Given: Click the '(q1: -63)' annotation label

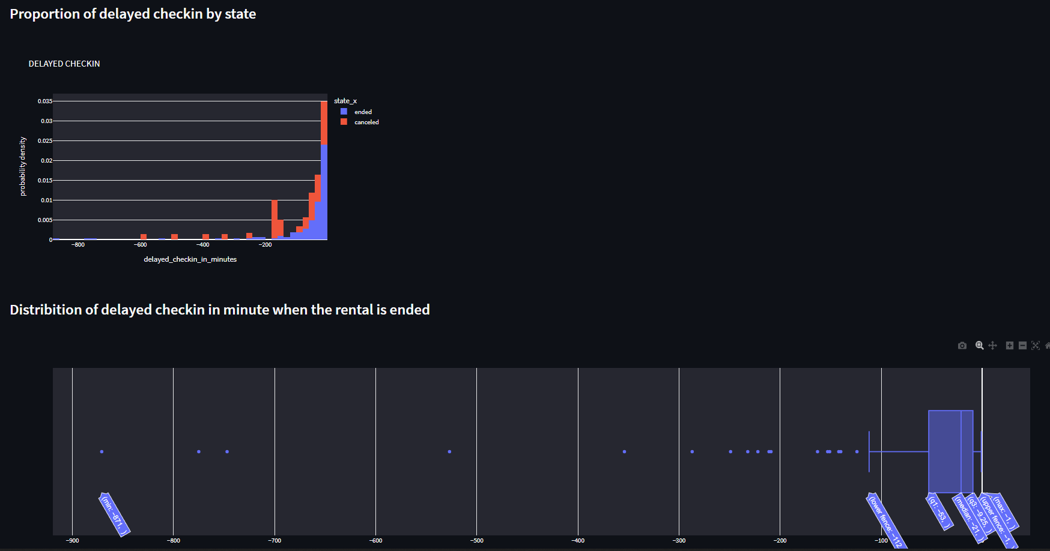Looking at the screenshot, I should click(x=939, y=512).
